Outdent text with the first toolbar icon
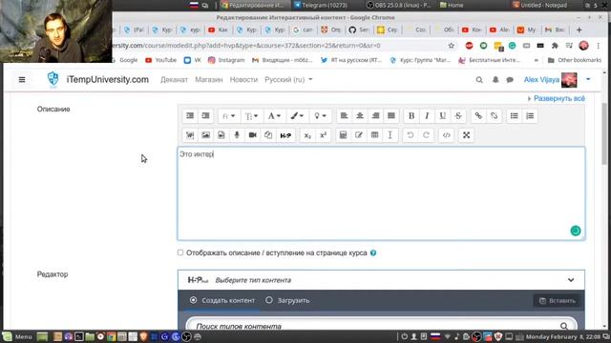The image size is (611, 343). [x=190, y=116]
